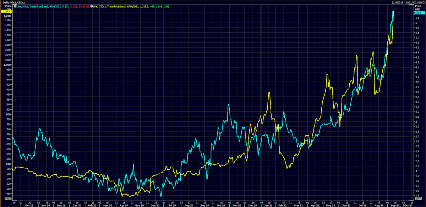This screenshot has height=207, width=426.
Task: Click the 'Dec 20' month label on time axis
Action: [x=253, y=205]
